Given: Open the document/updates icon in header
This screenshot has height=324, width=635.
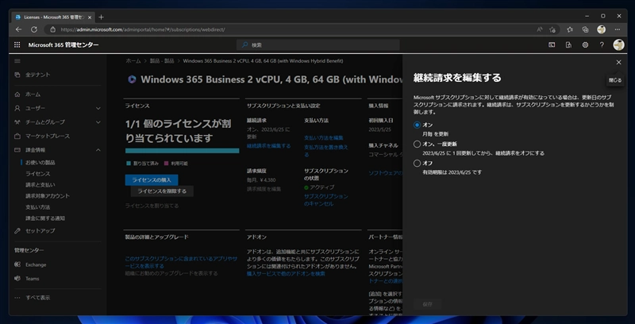Looking at the screenshot, I should [568, 45].
